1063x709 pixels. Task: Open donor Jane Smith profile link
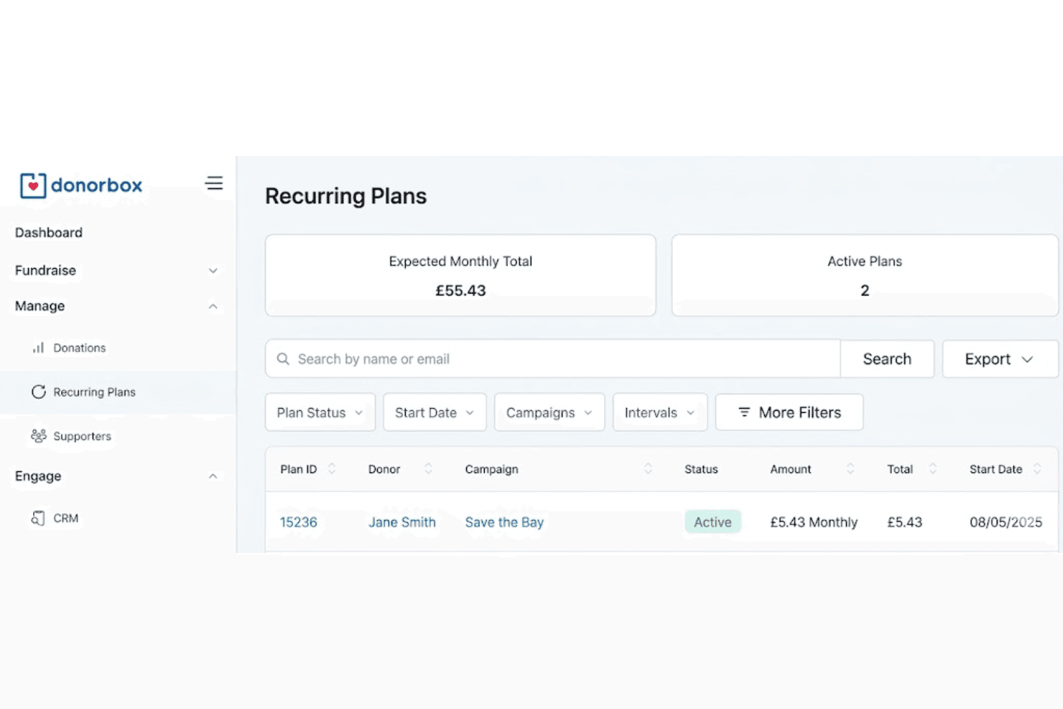point(402,522)
